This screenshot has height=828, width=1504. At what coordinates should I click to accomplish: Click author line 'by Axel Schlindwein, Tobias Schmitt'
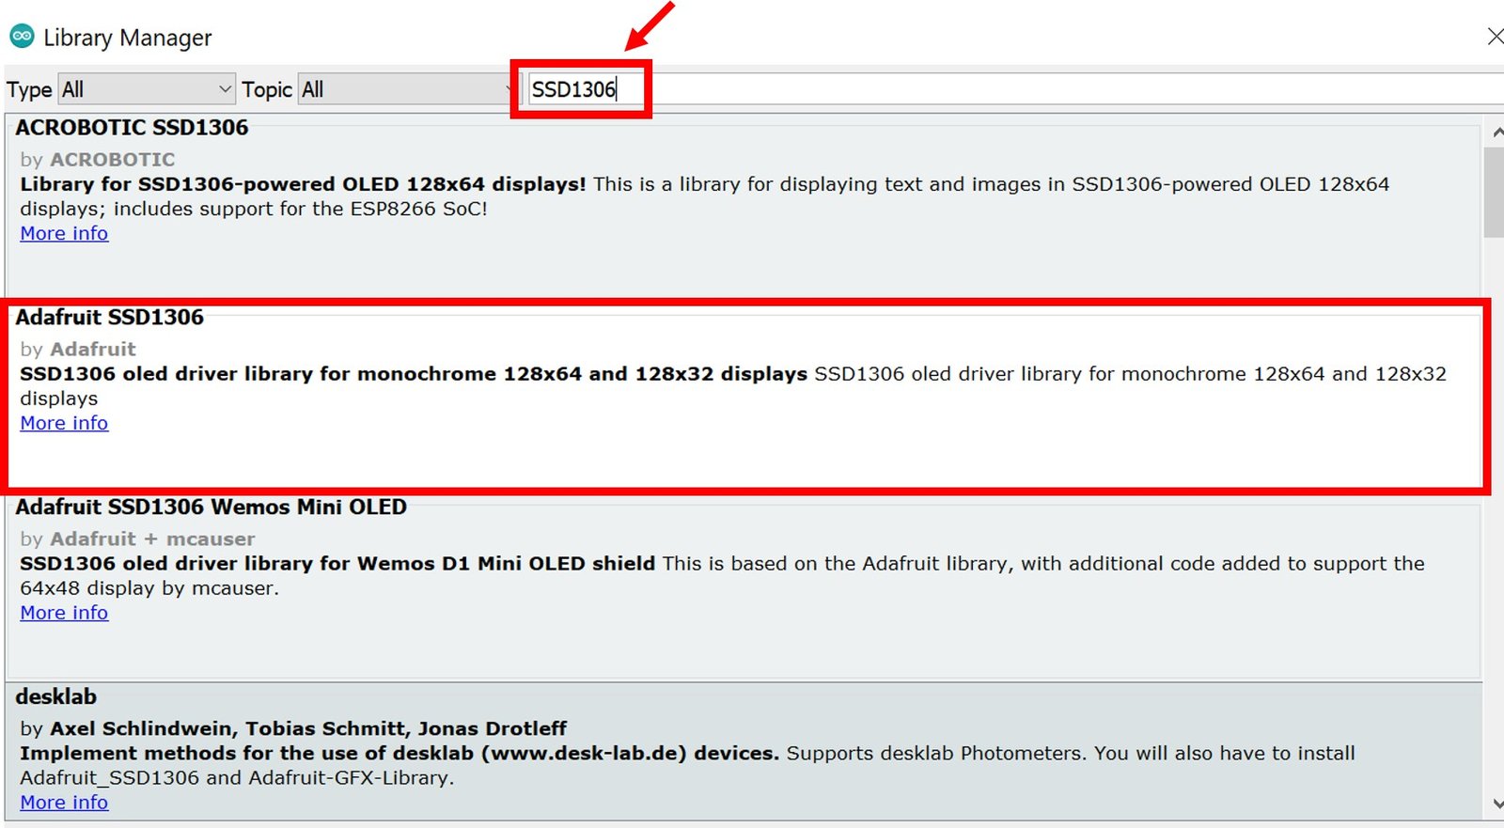click(x=293, y=728)
